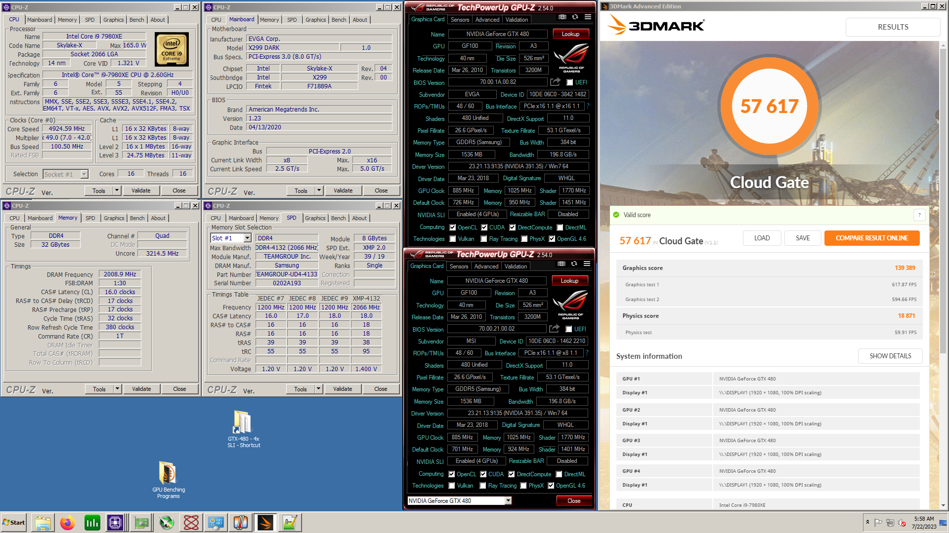Open the Advanced tab in the MSI GPU-Z window
Viewport: 949px width, 533px height.
point(486,266)
